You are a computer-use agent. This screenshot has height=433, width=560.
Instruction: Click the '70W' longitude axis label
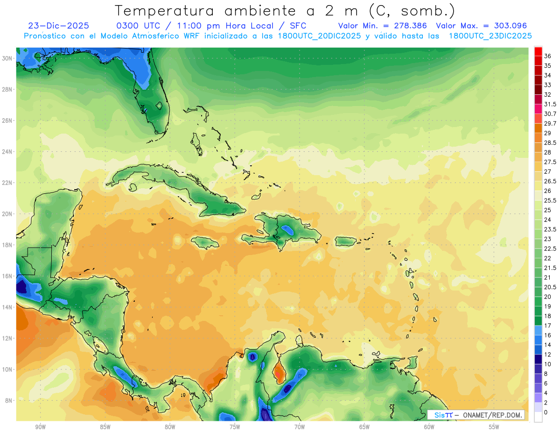click(x=300, y=427)
